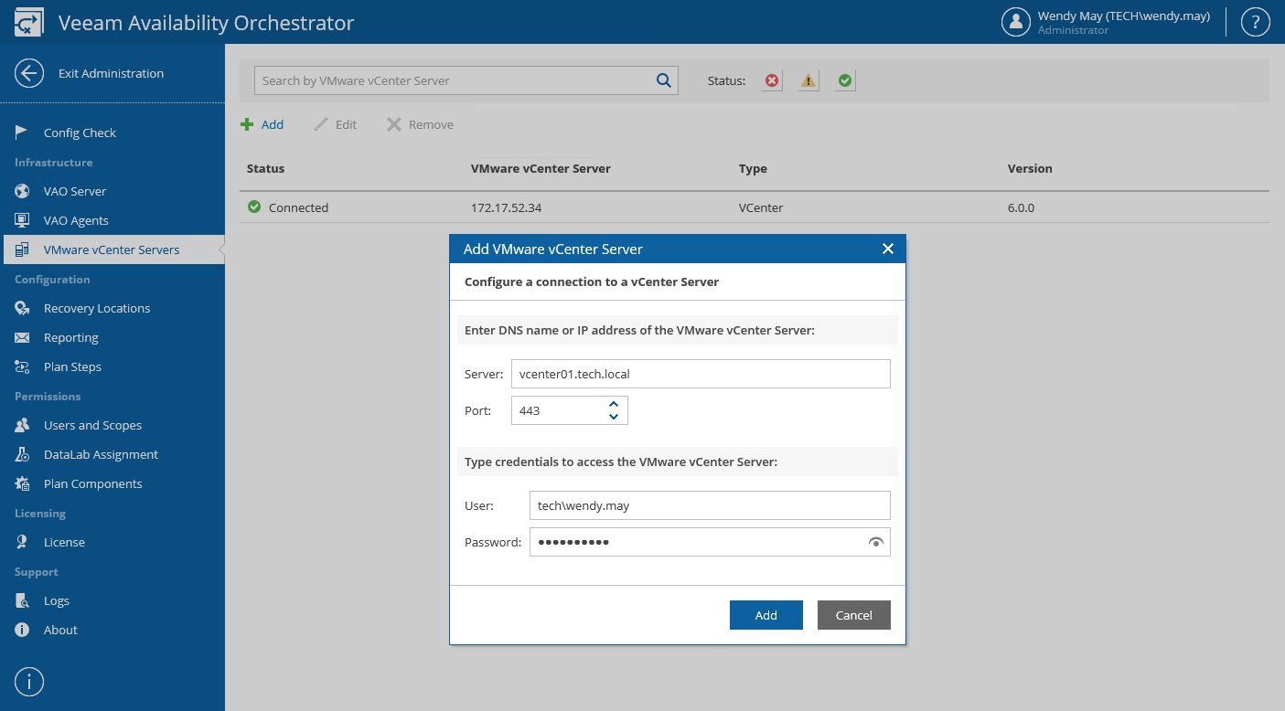Click the green plus Add icon
The width and height of the screenshot is (1285, 711).
pos(247,124)
